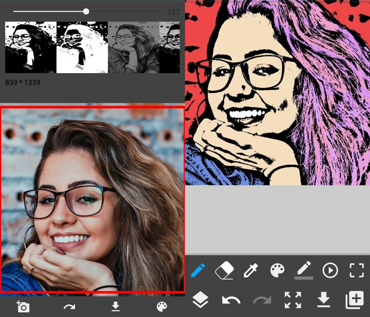
Task: Open palette icon in the left panel
Action: point(162,307)
